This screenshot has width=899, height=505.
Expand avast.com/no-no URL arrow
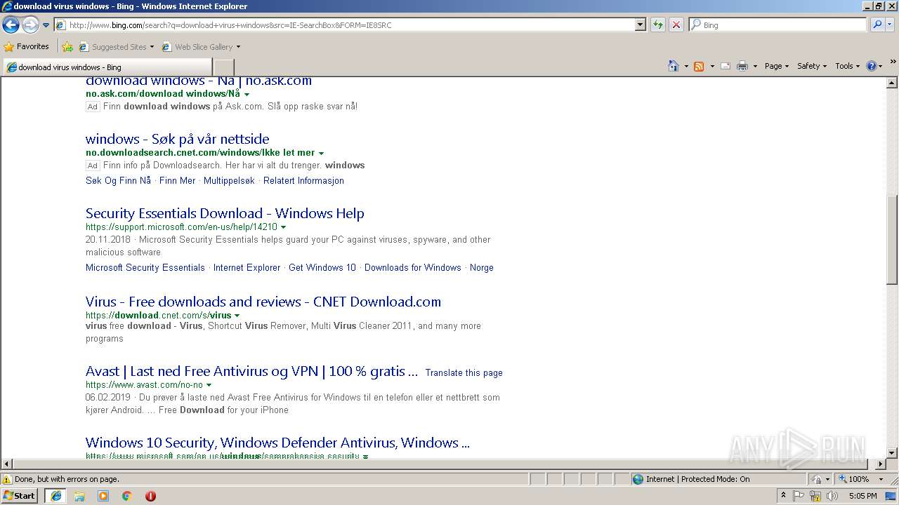pos(209,385)
